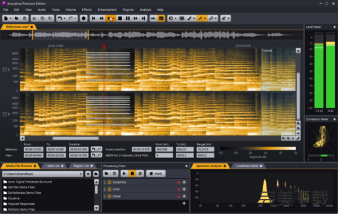
Task: Expand the play button dropdown arrow
Action: tap(114, 19)
